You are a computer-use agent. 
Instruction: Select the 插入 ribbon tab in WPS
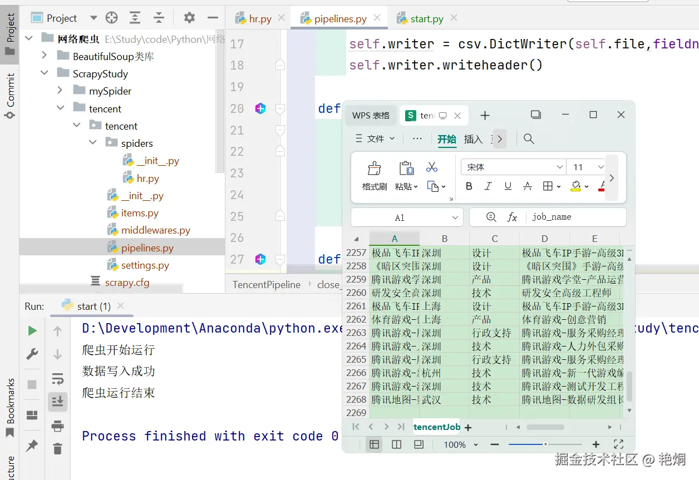pyautogui.click(x=473, y=139)
